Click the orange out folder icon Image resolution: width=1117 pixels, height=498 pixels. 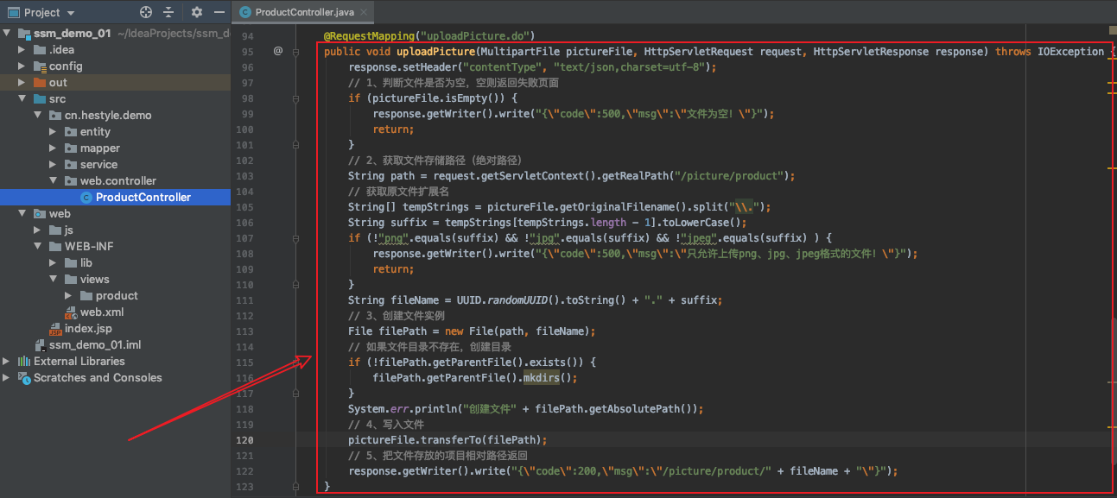pos(40,82)
